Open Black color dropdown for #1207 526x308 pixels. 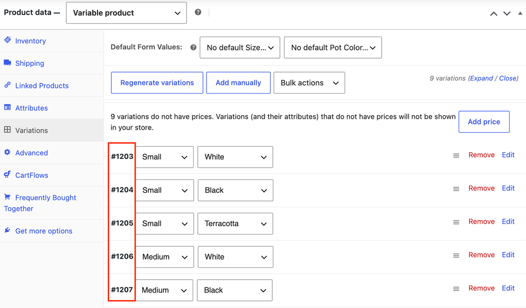point(234,290)
